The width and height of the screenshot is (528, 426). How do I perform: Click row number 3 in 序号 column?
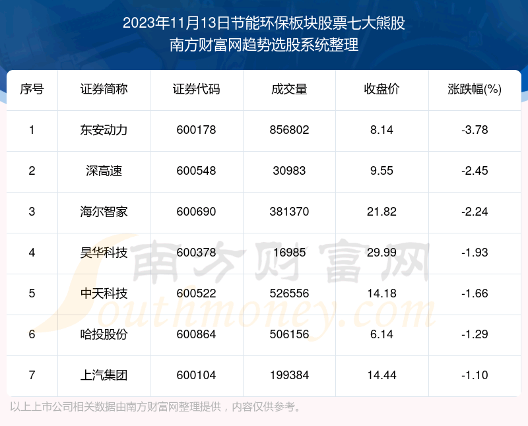[x=32, y=212]
